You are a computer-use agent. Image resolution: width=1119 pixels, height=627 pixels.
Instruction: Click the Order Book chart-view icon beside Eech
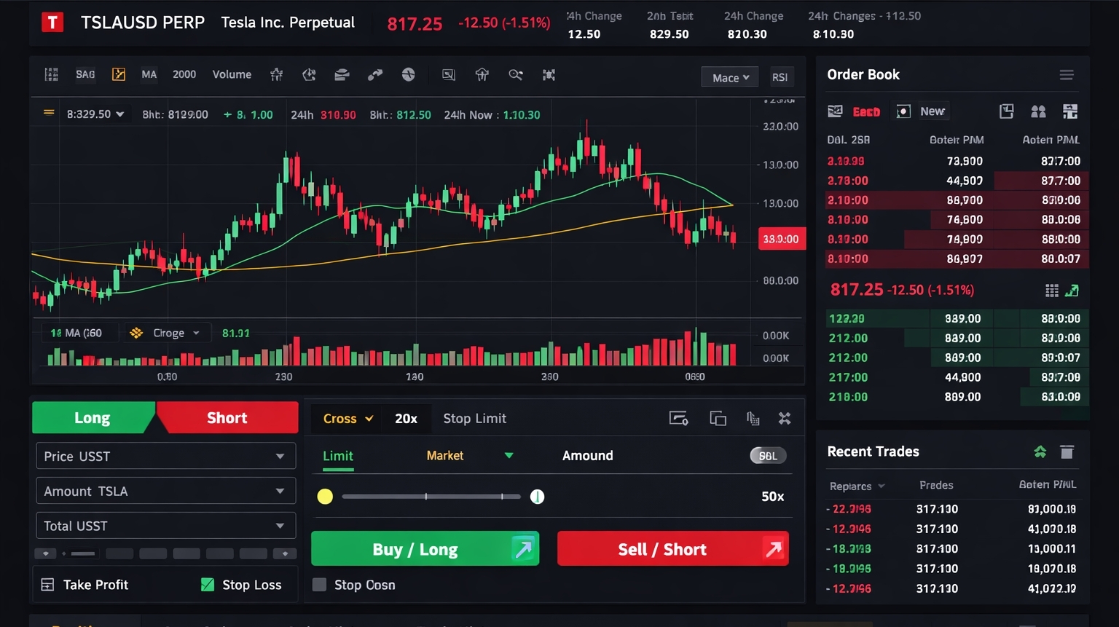pyautogui.click(x=836, y=111)
